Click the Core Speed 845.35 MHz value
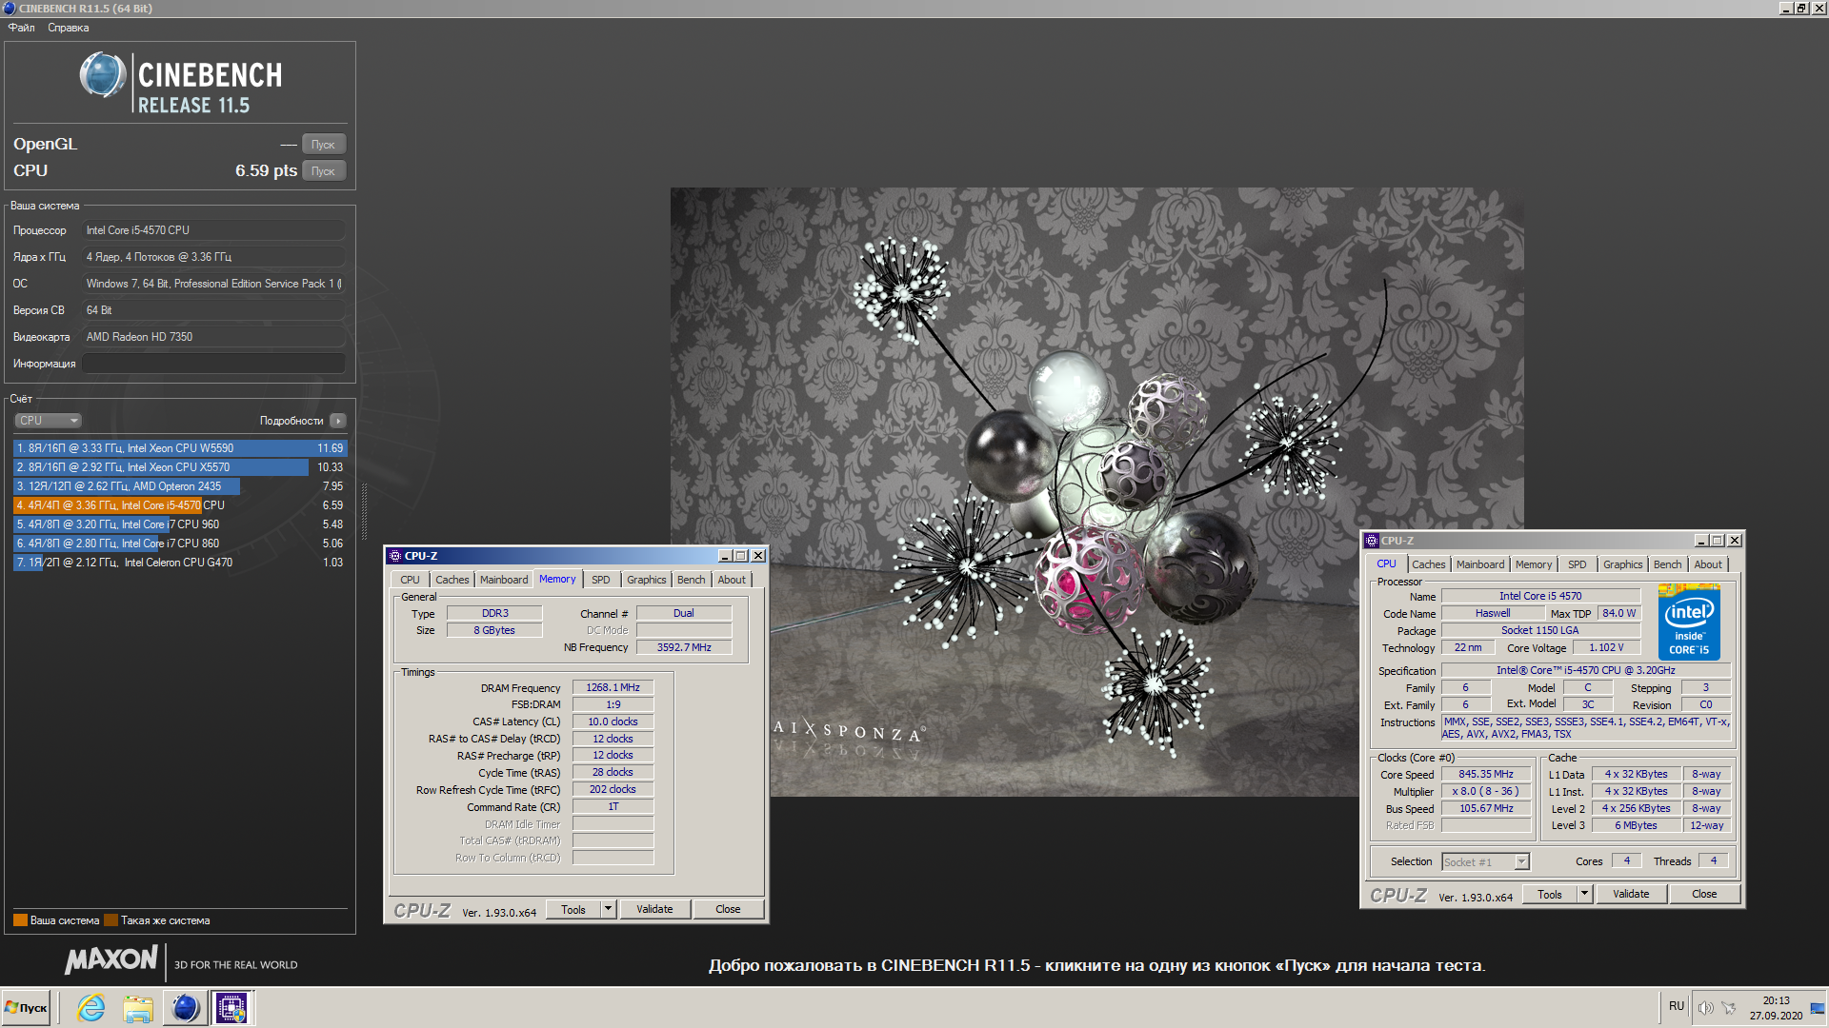The height and width of the screenshot is (1028, 1829). click(x=1485, y=774)
